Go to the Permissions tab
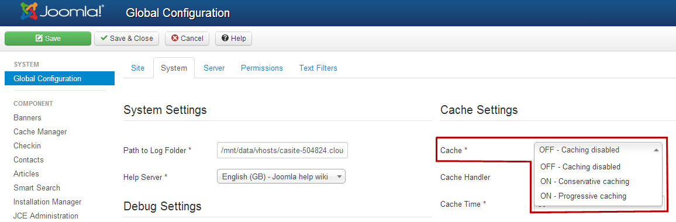Image resolution: width=676 pixels, height=222 pixels. click(262, 68)
